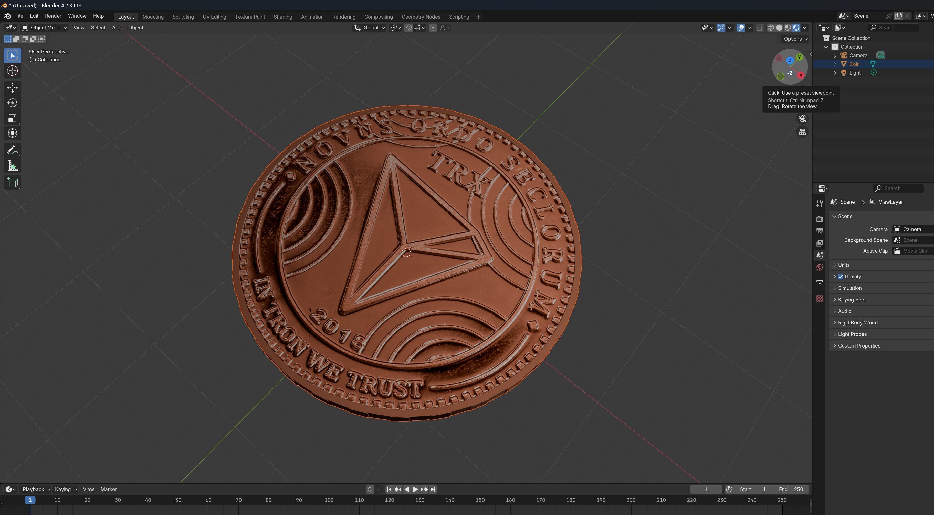Image resolution: width=934 pixels, height=515 pixels.
Task: Expand the Coin item in outliner
Action: click(x=835, y=64)
